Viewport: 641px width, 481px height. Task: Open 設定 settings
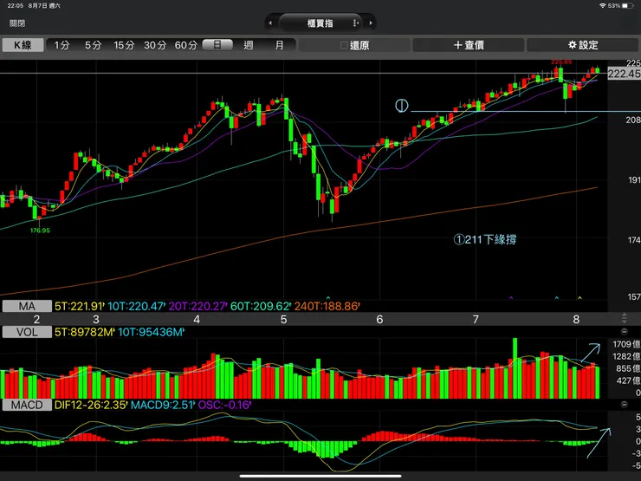coord(583,45)
